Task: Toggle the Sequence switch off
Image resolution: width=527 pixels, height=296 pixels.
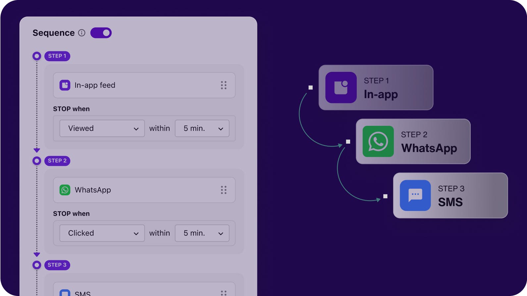Action: [x=101, y=33]
